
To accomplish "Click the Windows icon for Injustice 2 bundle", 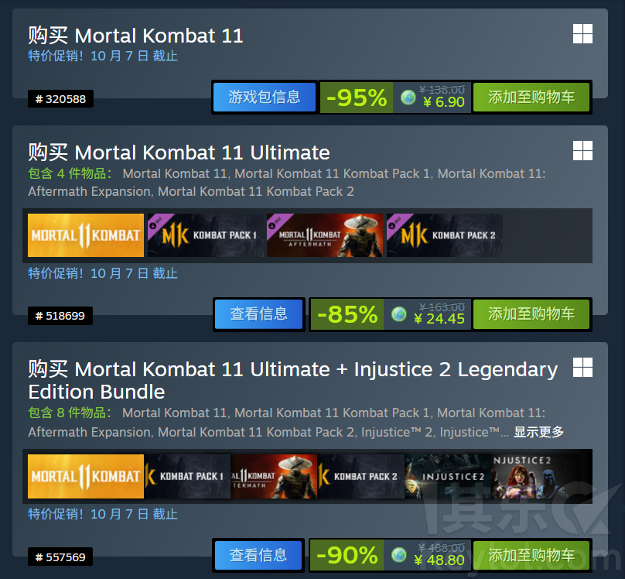I will pyautogui.click(x=582, y=367).
